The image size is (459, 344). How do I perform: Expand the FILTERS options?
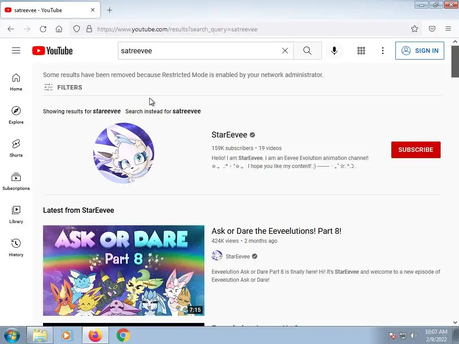(63, 87)
